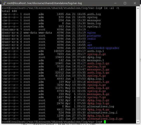Click the syslog.7.gz file name
The image size is (141, 125).
[x=96, y=97]
